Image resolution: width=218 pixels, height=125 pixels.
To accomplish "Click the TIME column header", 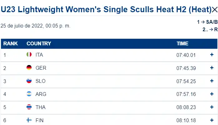I will click(x=182, y=43).
